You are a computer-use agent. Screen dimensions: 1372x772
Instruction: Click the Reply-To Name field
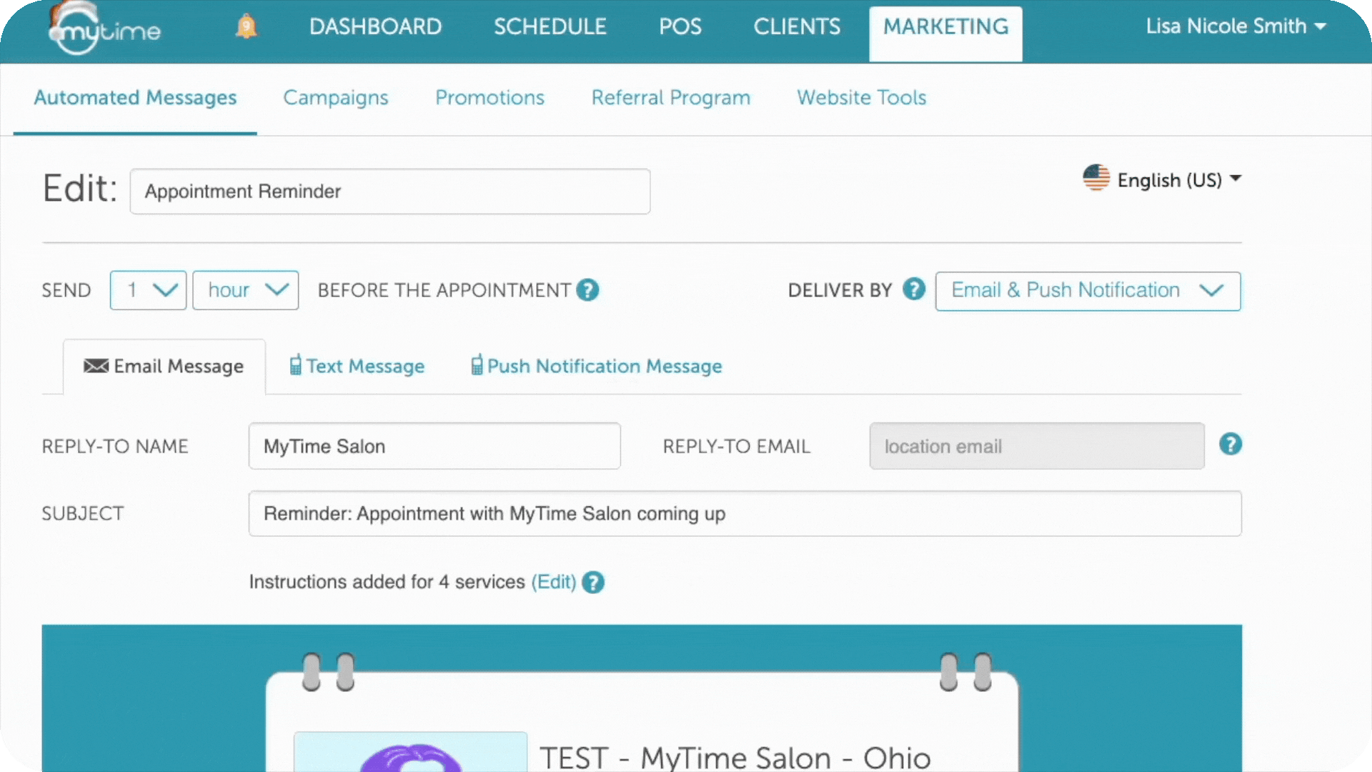(434, 446)
